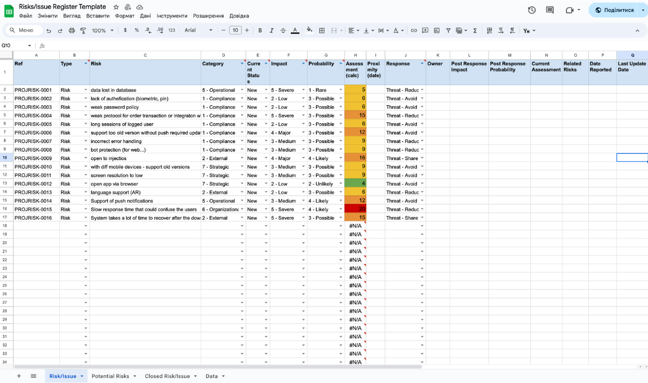Toggle italic formatting

pos(272,30)
